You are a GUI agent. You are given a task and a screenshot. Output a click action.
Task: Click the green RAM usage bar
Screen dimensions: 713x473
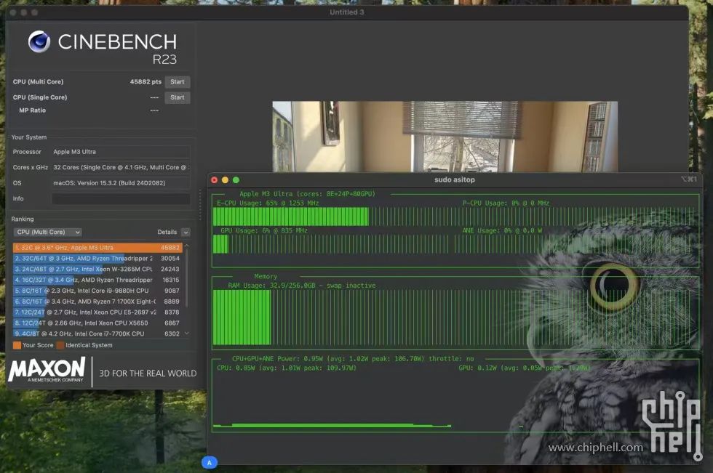tap(242, 317)
